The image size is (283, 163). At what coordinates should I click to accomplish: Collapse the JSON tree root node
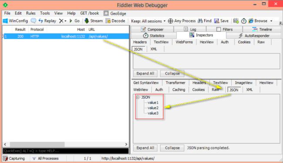click(x=138, y=97)
